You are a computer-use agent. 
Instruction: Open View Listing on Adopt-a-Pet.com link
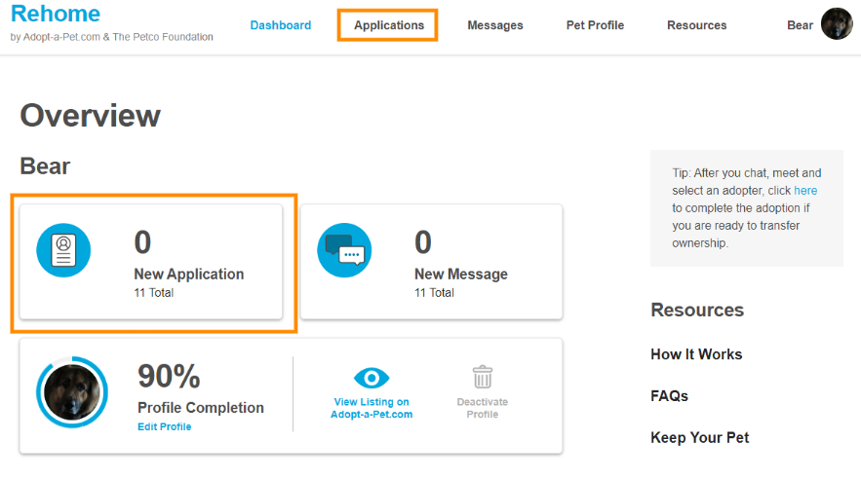[x=372, y=408]
